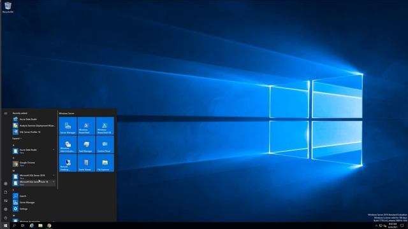The image size is (408, 229).
Task: Click the letter G header in app list
Action: pos(13,158)
